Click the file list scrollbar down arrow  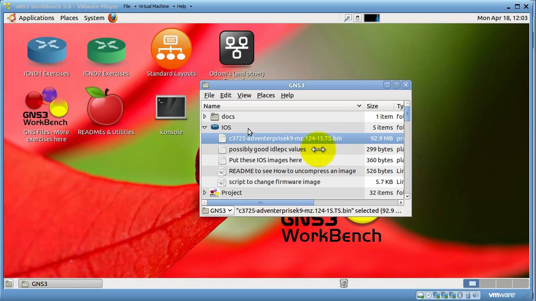(x=407, y=196)
